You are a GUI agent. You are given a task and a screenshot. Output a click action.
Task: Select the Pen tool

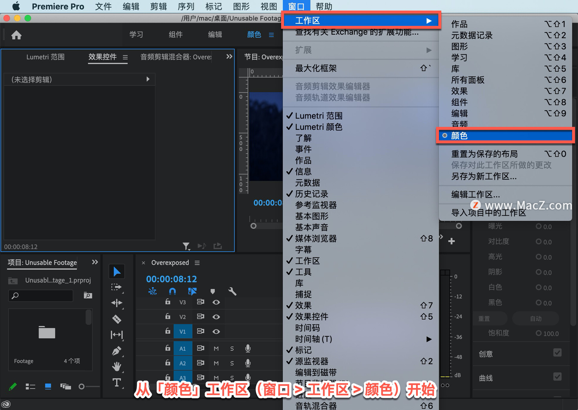click(x=117, y=351)
